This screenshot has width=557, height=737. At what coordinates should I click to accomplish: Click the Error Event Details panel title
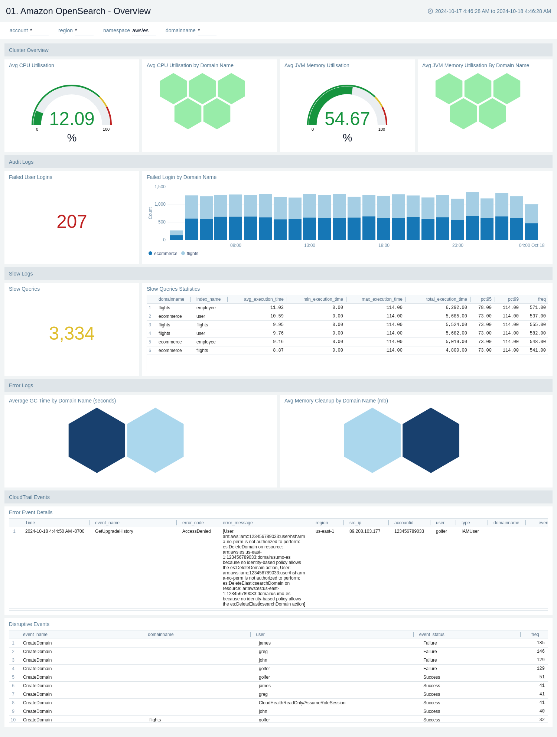[31, 512]
